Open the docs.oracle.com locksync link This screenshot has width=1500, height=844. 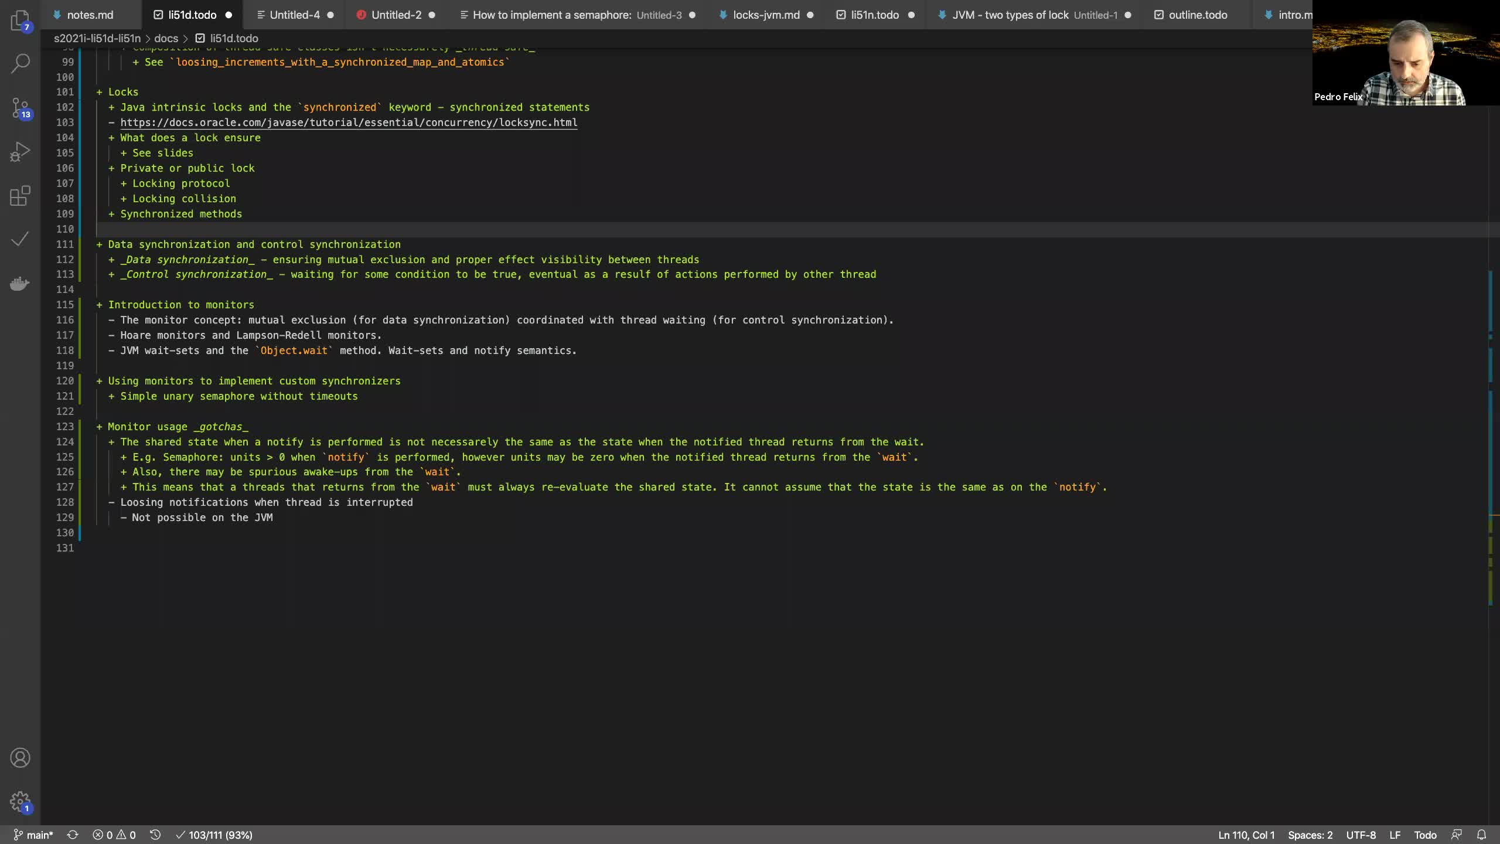point(349,122)
